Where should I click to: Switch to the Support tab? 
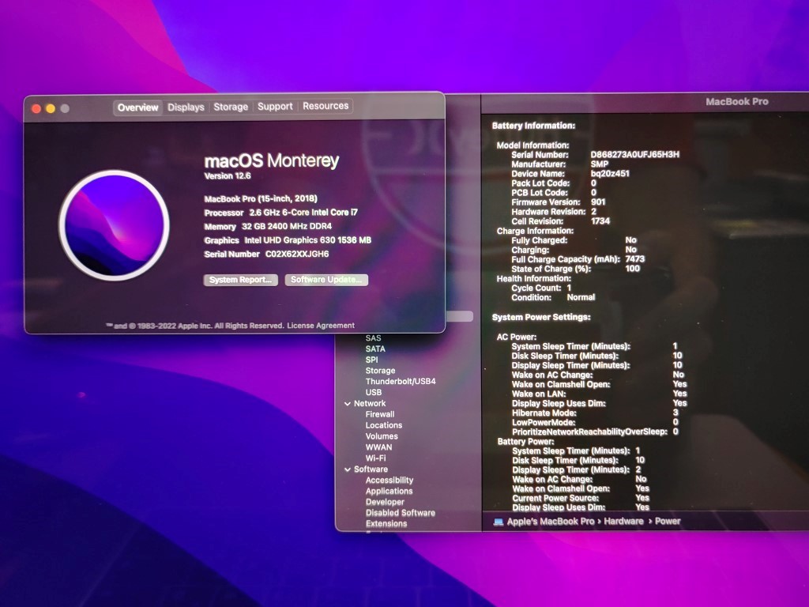tap(275, 106)
